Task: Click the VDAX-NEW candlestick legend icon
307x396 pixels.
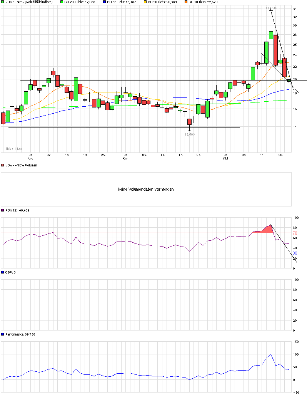Action: pyautogui.click(x=3, y=2)
